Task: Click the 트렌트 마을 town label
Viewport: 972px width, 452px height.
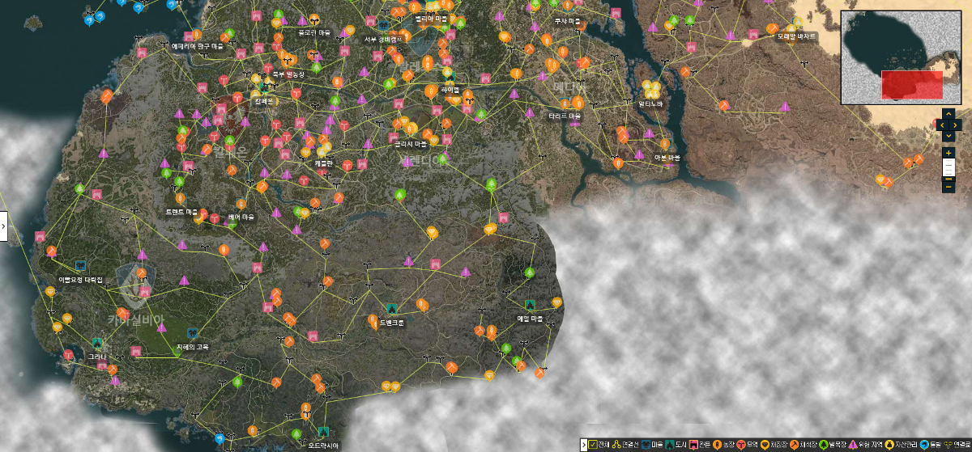Action: click(x=181, y=211)
